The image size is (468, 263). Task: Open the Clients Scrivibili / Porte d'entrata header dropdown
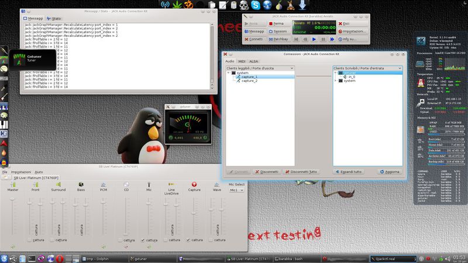368,68
